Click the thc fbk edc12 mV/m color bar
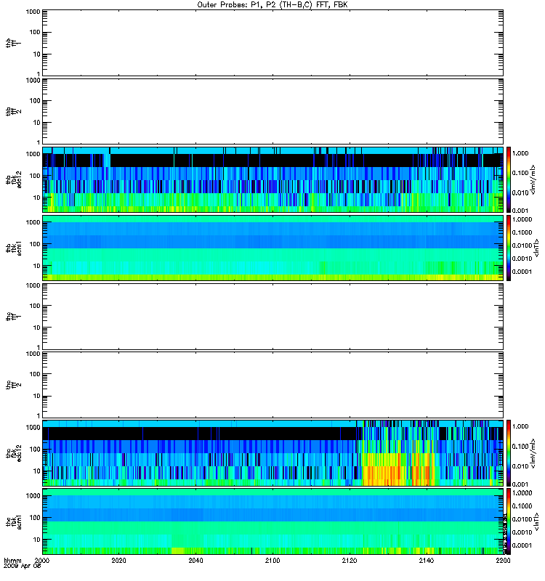 [509, 453]
